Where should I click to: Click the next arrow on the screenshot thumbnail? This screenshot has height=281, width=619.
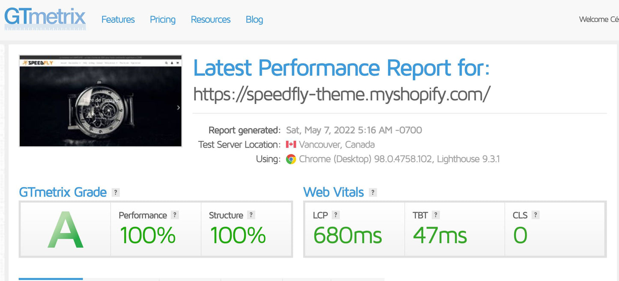point(178,108)
